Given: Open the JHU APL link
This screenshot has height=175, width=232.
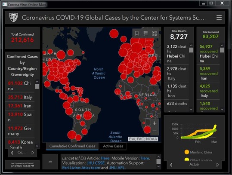Looking at the screenshot, I should pyautogui.click(x=117, y=168).
